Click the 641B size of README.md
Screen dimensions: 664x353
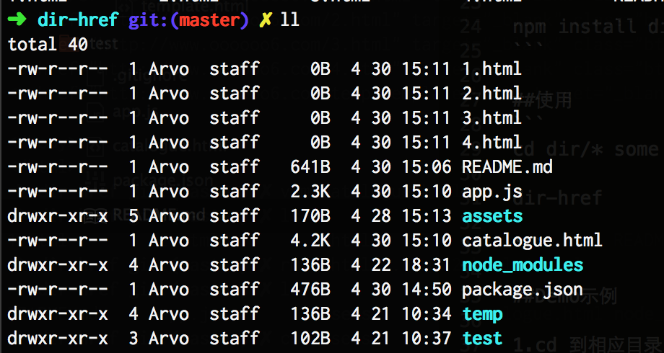[310, 166]
